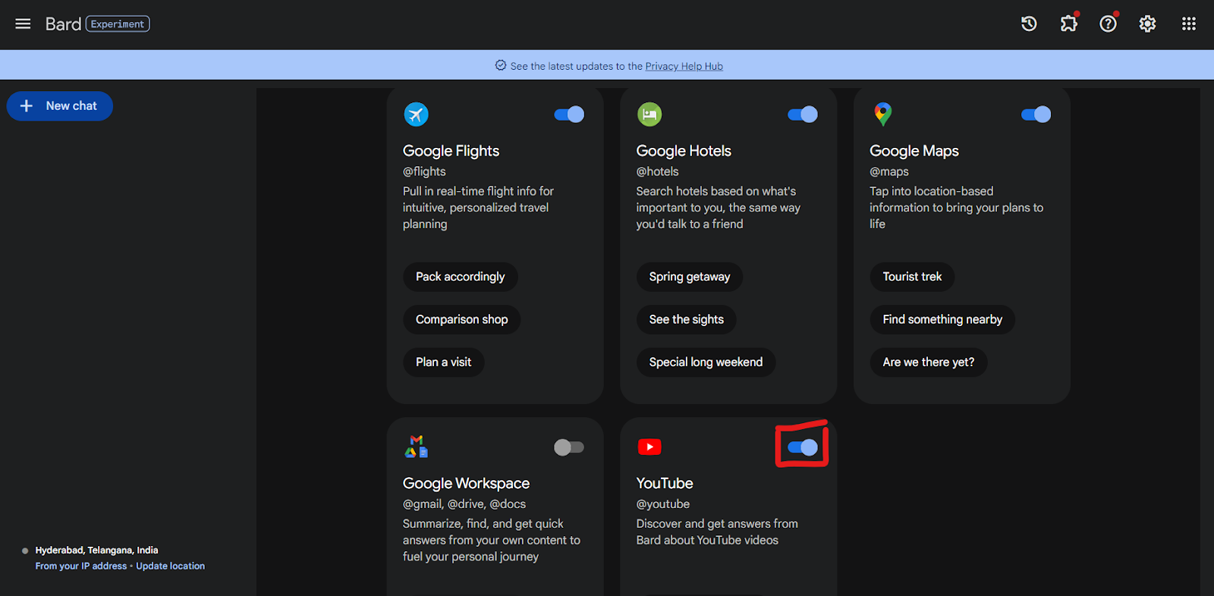Select the Spring getaway chip
The width and height of the screenshot is (1214, 596).
689,277
